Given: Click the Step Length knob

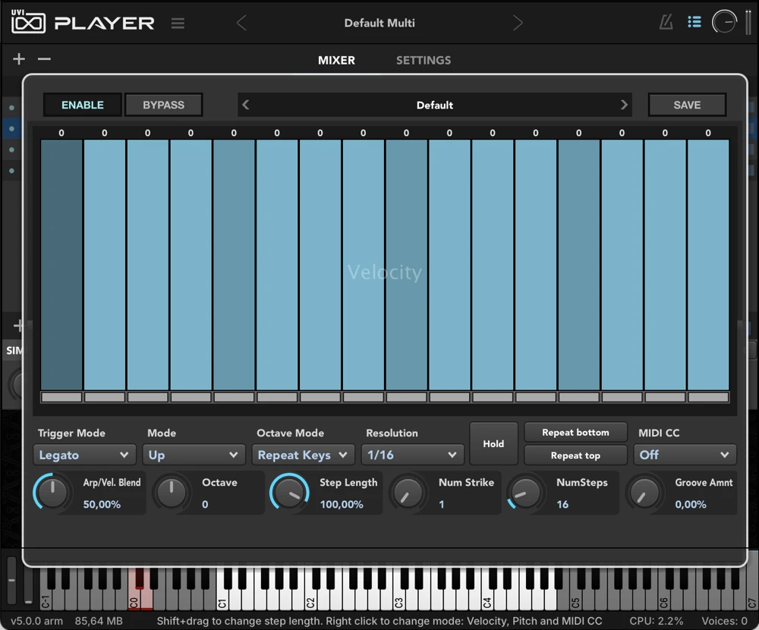Looking at the screenshot, I should (289, 493).
